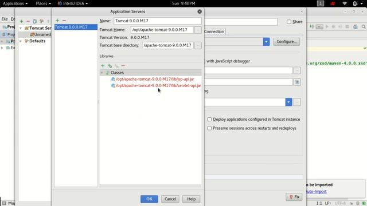Image resolution: width=367 pixels, height=206 pixels.
Task: Click jar icon beside jsp-api.jar entry
Action: (x=114, y=79)
